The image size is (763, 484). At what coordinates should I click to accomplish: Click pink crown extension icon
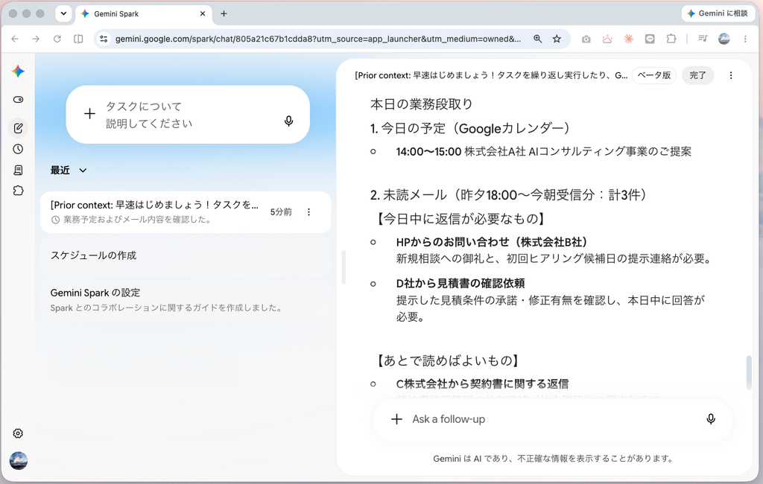tap(607, 39)
